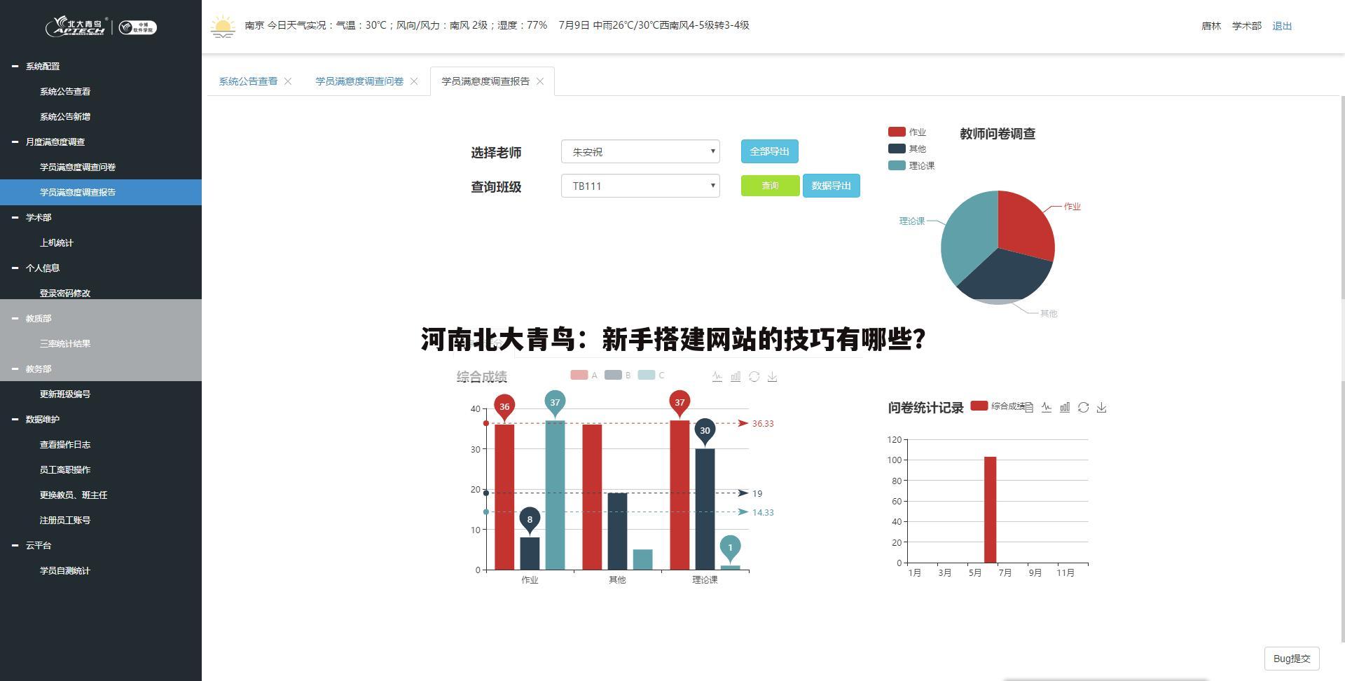Toggle 综合成绩 legend in 问卷统计记录 chart

click(x=998, y=406)
